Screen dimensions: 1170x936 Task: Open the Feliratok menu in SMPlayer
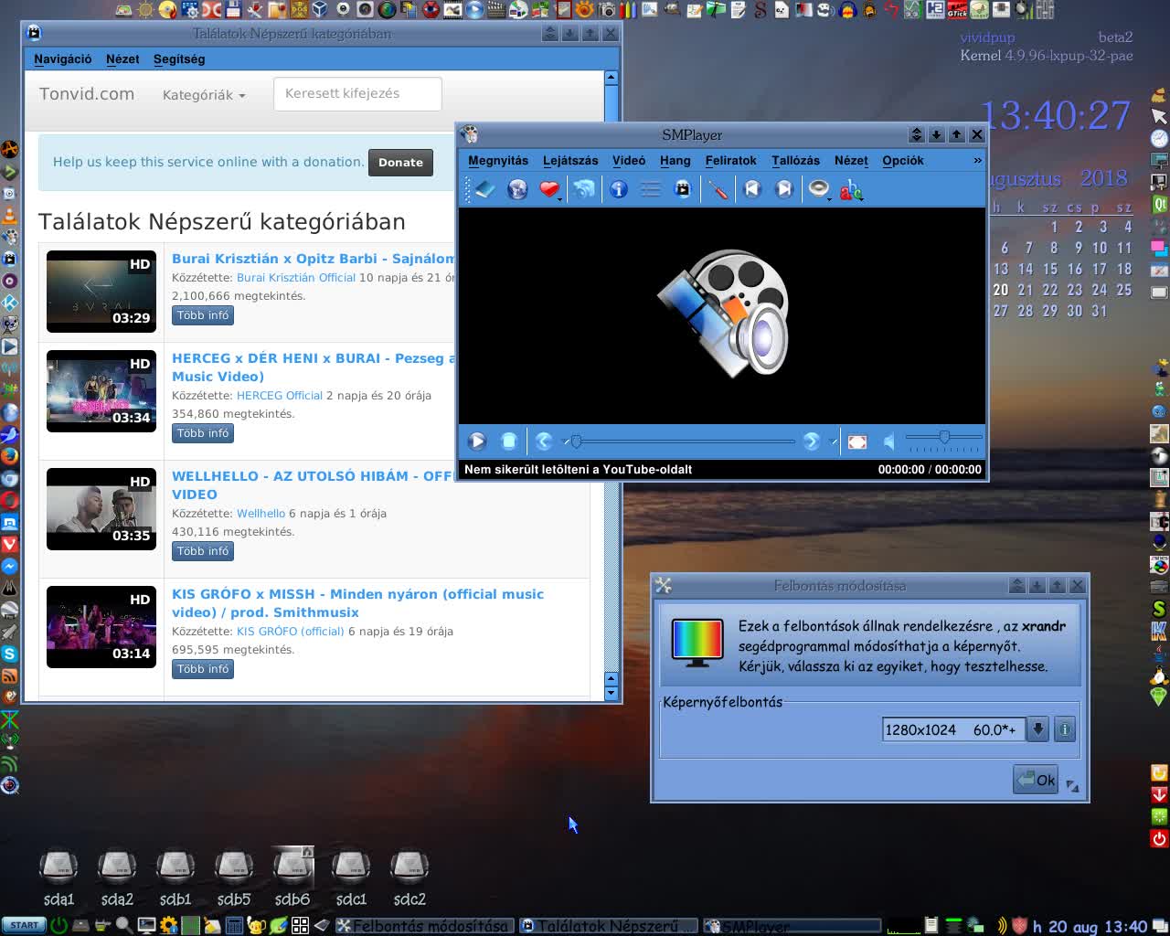click(730, 160)
